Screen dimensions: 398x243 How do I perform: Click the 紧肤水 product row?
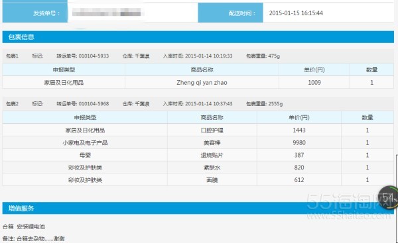(198, 168)
